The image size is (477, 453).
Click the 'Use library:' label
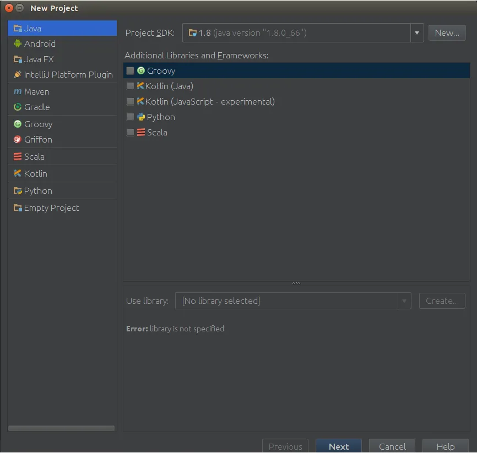[147, 301]
